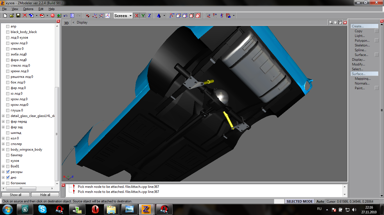Select the viewport pan hand tool
Screen dimensions: 384x215
coord(335,23)
